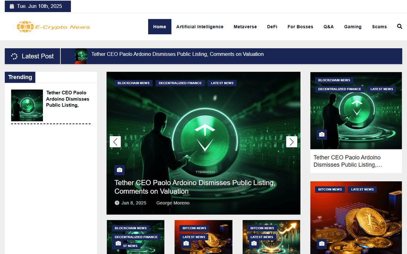Open the search magnifier icon in navigation

point(399,26)
